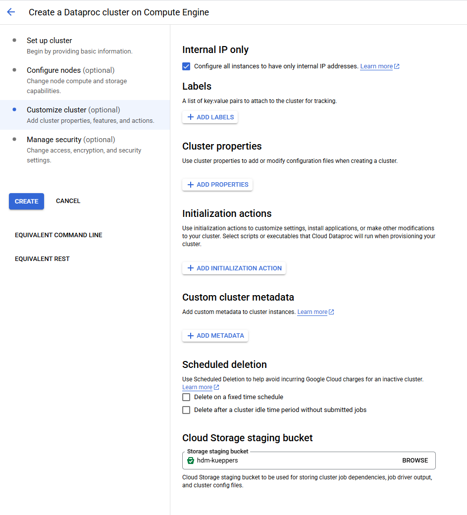
Task: Open external link icon beside metadata Learn more
Action: pyautogui.click(x=331, y=312)
